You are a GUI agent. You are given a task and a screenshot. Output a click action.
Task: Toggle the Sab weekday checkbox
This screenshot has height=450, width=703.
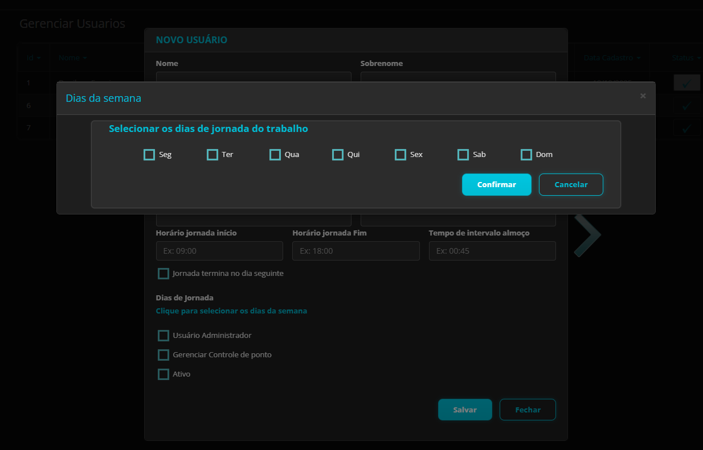pyautogui.click(x=463, y=155)
